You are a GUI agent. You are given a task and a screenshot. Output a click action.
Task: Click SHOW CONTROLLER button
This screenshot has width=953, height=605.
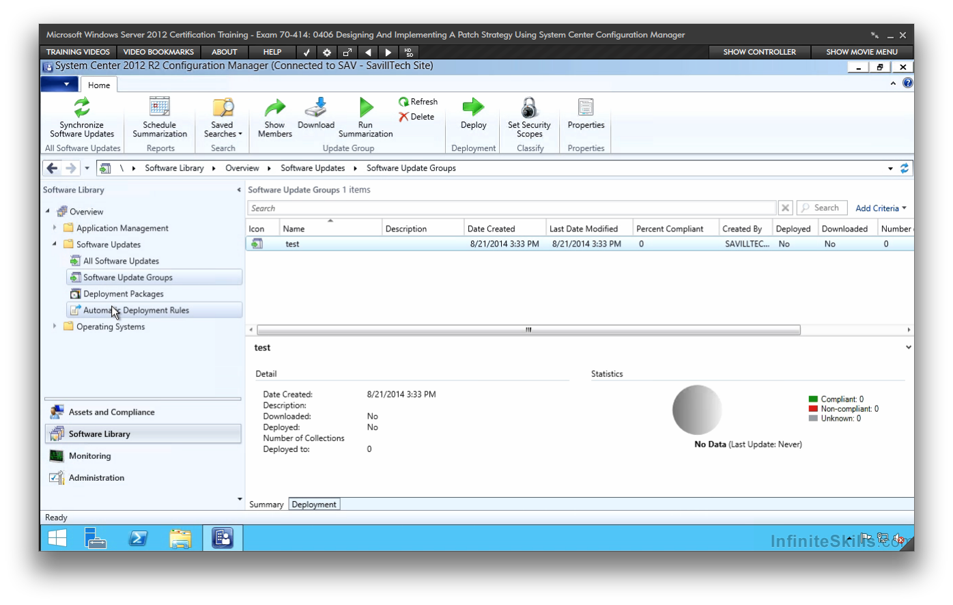click(759, 52)
